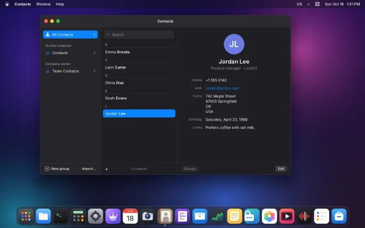Select Olivia Diaz in the contact list
Image resolution: width=365 pixels, height=228 pixels.
click(x=139, y=83)
